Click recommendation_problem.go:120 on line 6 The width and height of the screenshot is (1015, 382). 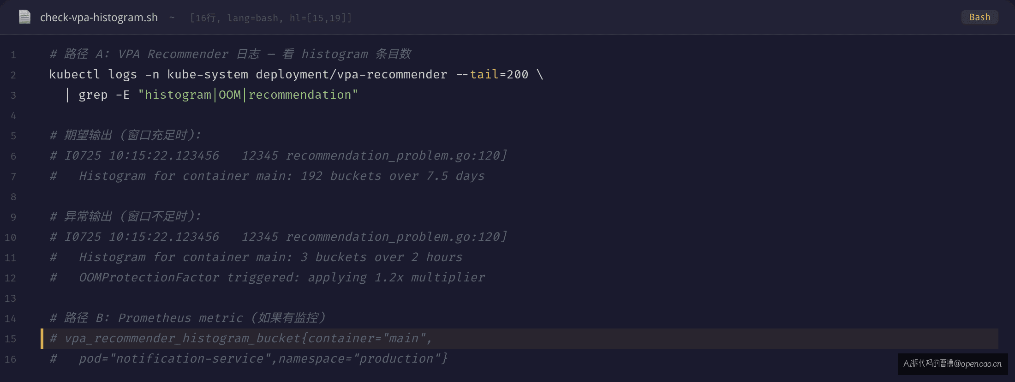(396, 155)
